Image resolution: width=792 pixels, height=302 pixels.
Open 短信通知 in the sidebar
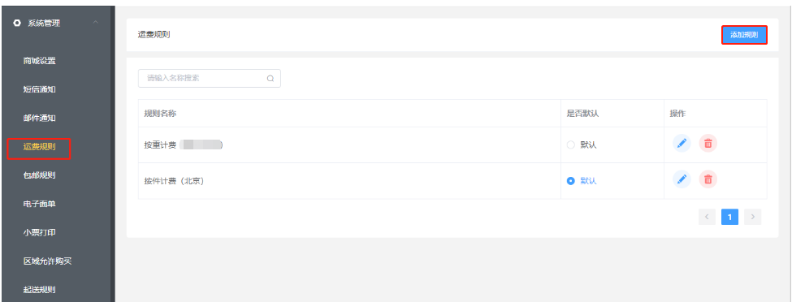pyautogui.click(x=40, y=89)
